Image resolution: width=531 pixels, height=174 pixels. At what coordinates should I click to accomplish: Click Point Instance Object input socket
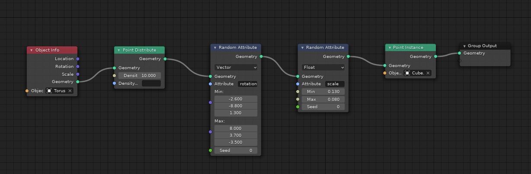pyautogui.click(x=385, y=73)
